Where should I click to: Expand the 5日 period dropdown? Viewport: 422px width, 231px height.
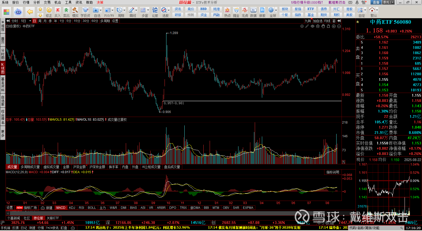[30, 21]
